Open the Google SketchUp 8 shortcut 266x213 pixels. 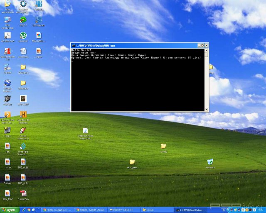click(23, 131)
